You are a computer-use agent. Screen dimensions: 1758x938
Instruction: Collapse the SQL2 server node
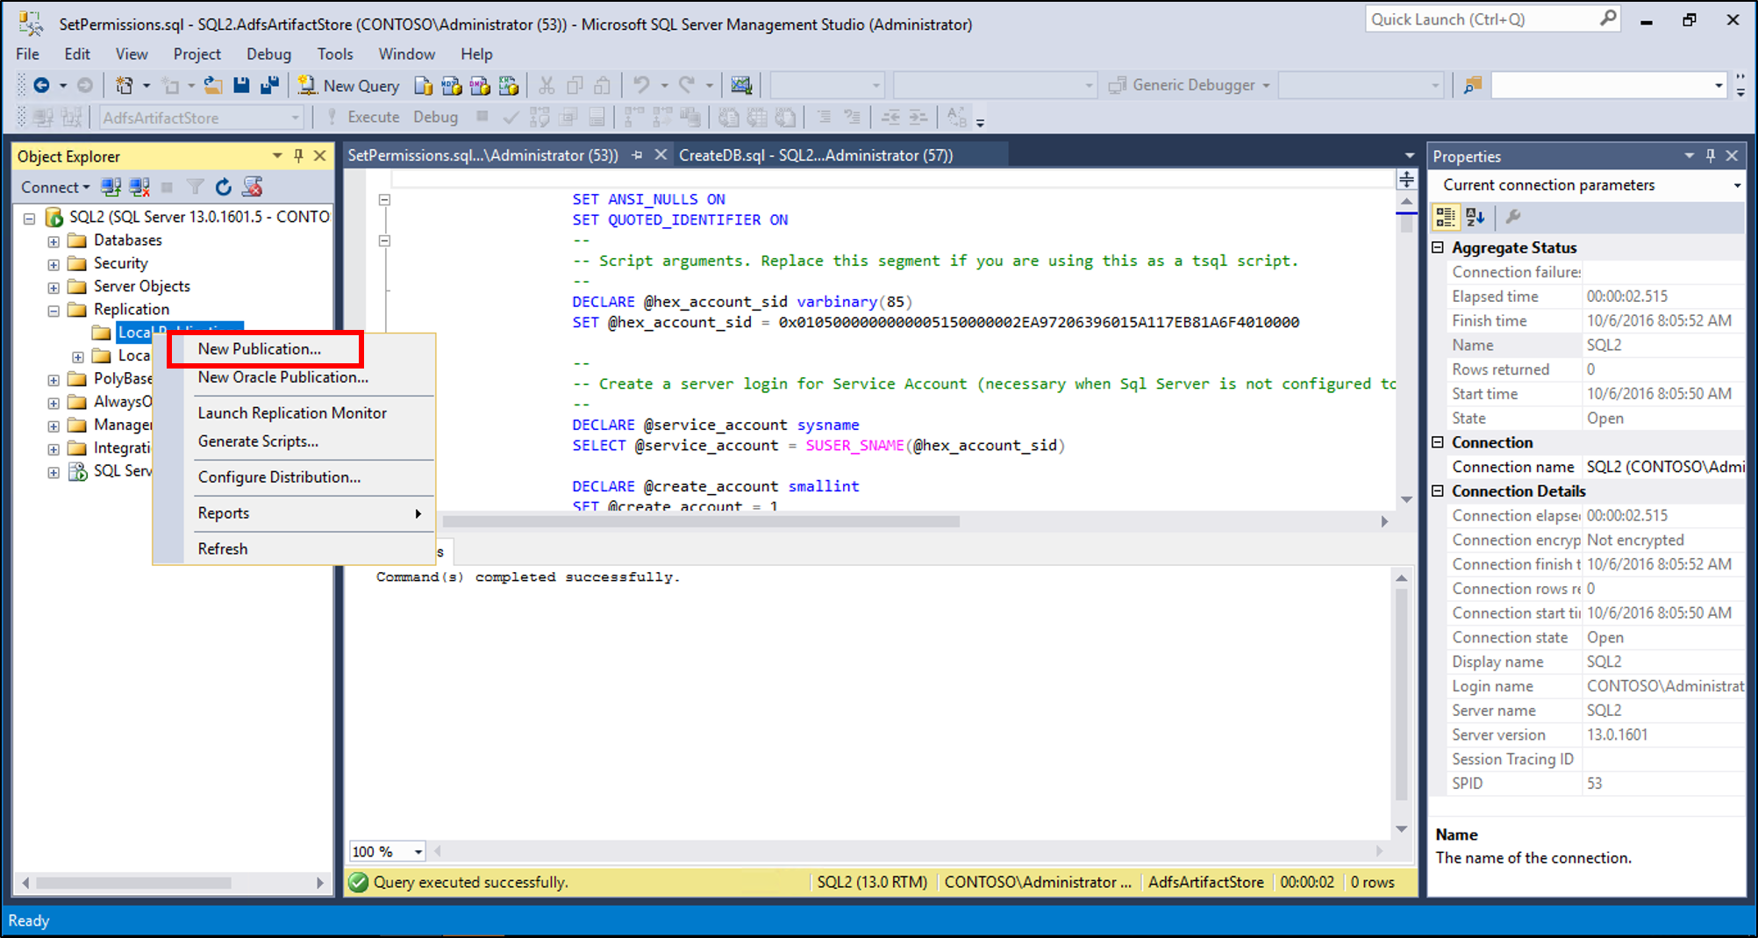pos(29,218)
